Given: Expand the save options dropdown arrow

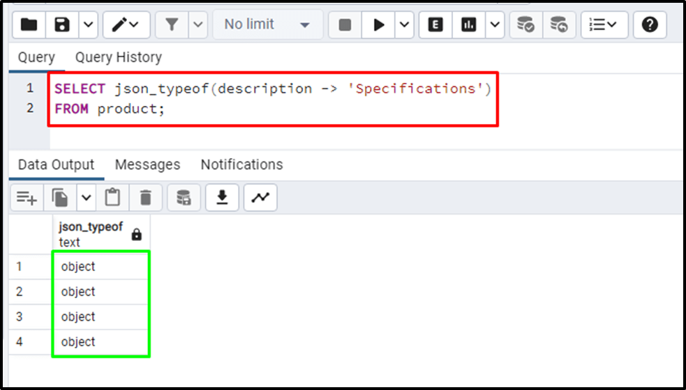Looking at the screenshot, I should [89, 25].
